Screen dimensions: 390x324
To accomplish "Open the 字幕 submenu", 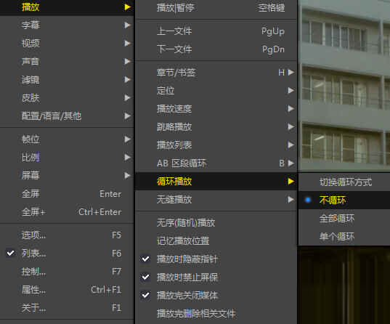I will [67, 25].
